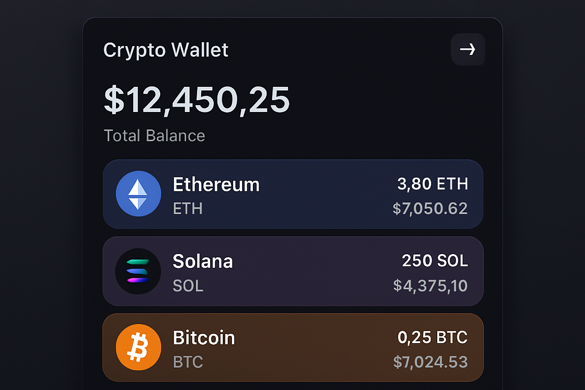Click the SOL ticker under Solana
585x390 pixels.
click(x=188, y=286)
